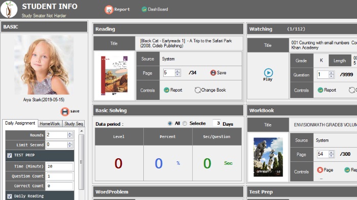Click the Sec/Question value 0

click(x=207, y=163)
